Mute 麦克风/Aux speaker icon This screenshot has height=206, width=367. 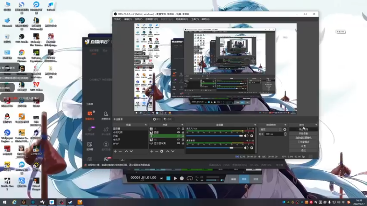pos(246,136)
